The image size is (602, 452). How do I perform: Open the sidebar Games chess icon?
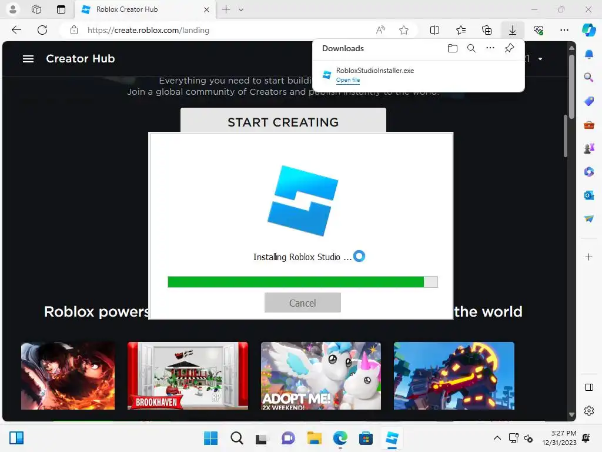[589, 148]
